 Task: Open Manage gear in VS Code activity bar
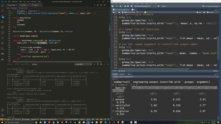point(2,115)
